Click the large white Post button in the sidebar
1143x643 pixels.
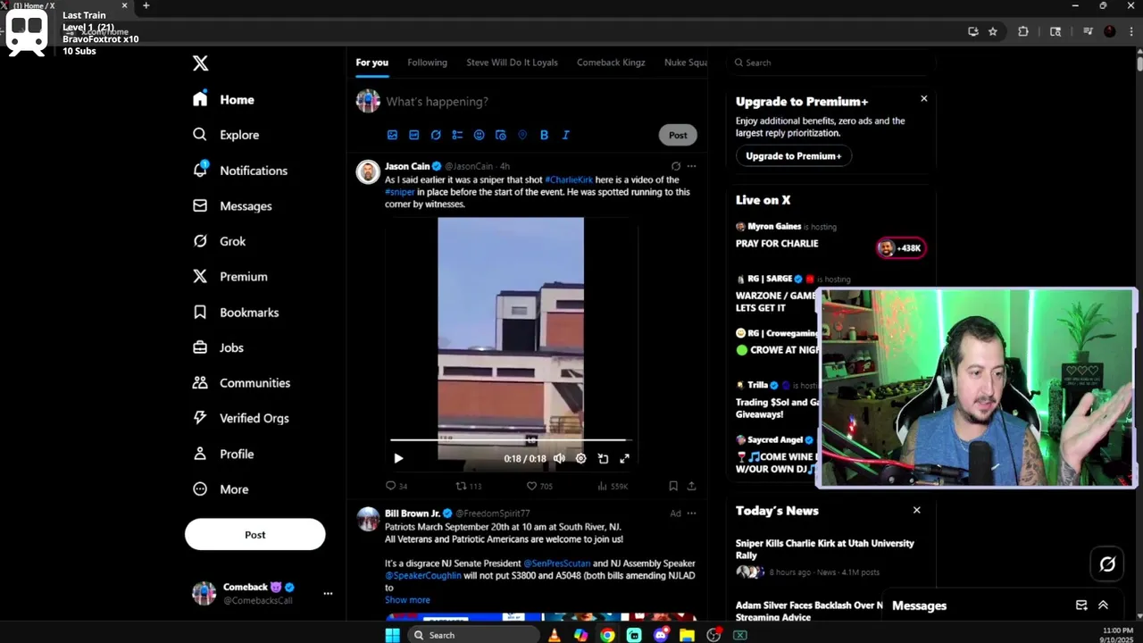point(255,535)
